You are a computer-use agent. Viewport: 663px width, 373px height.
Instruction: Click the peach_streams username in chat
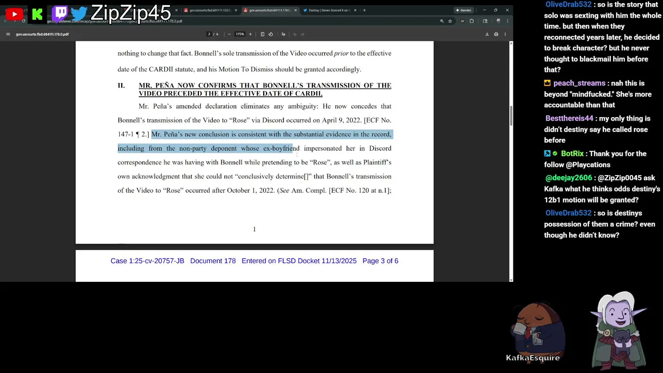click(579, 83)
